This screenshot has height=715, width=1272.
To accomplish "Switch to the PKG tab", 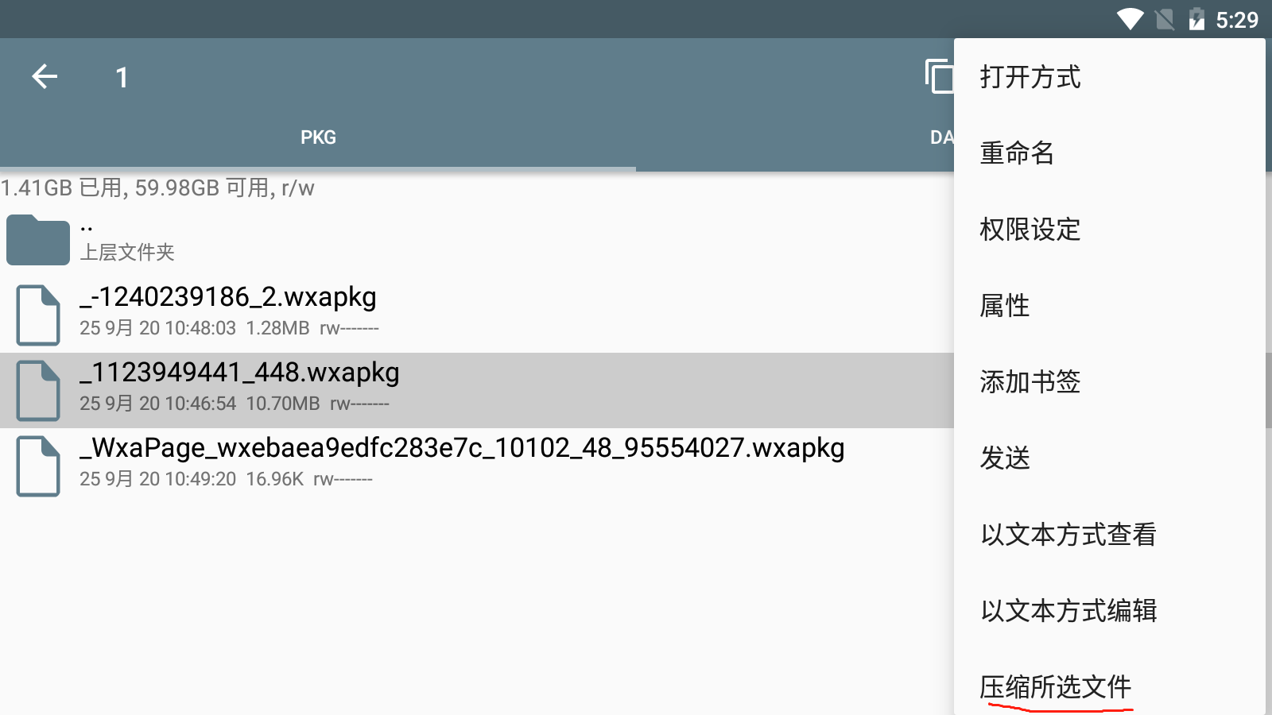I will pyautogui.click(x=318, y=137).
